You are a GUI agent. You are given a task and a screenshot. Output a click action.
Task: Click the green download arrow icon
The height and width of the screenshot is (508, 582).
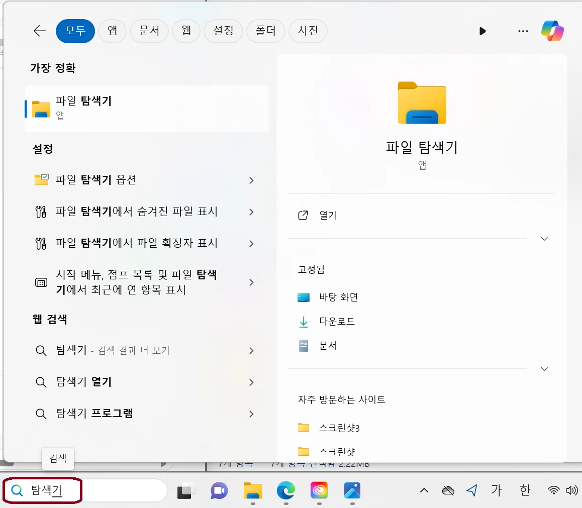point(304,322)
